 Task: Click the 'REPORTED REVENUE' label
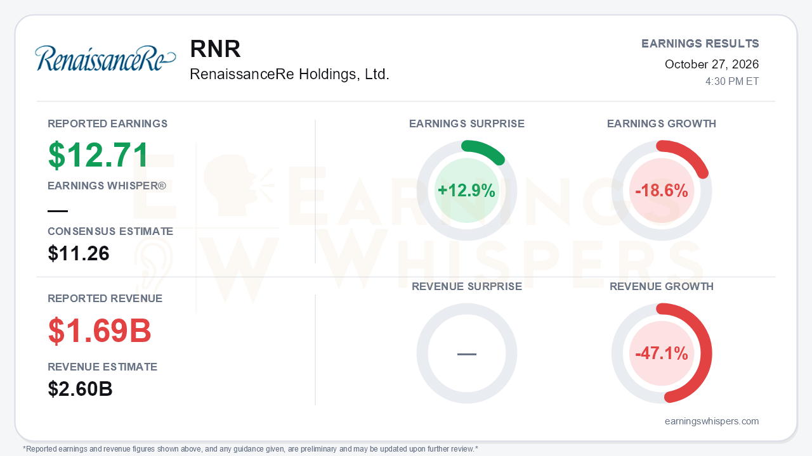[x=105, y=298]
